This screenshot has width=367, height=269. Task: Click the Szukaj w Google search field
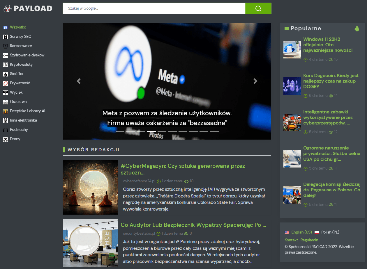(x=154, y=8)
